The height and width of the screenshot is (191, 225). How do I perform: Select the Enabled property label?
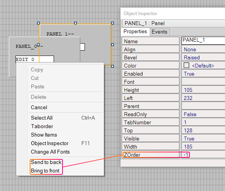point(151,74)
